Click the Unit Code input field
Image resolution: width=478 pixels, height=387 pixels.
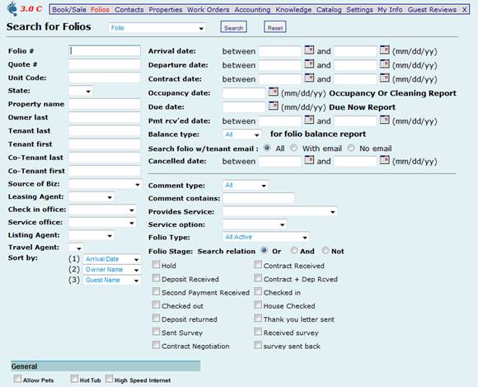point(105,78)
